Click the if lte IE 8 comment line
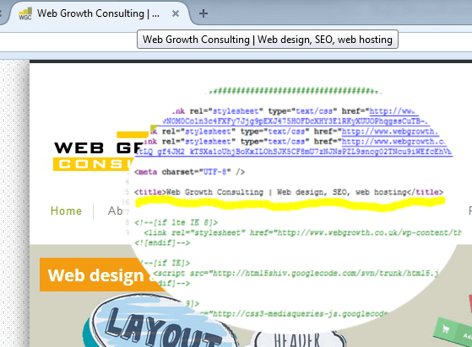 tap(176, 222)
